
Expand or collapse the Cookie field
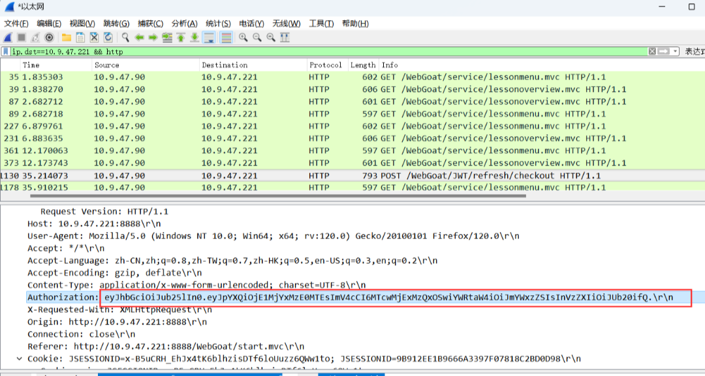[x=19, y=358]
